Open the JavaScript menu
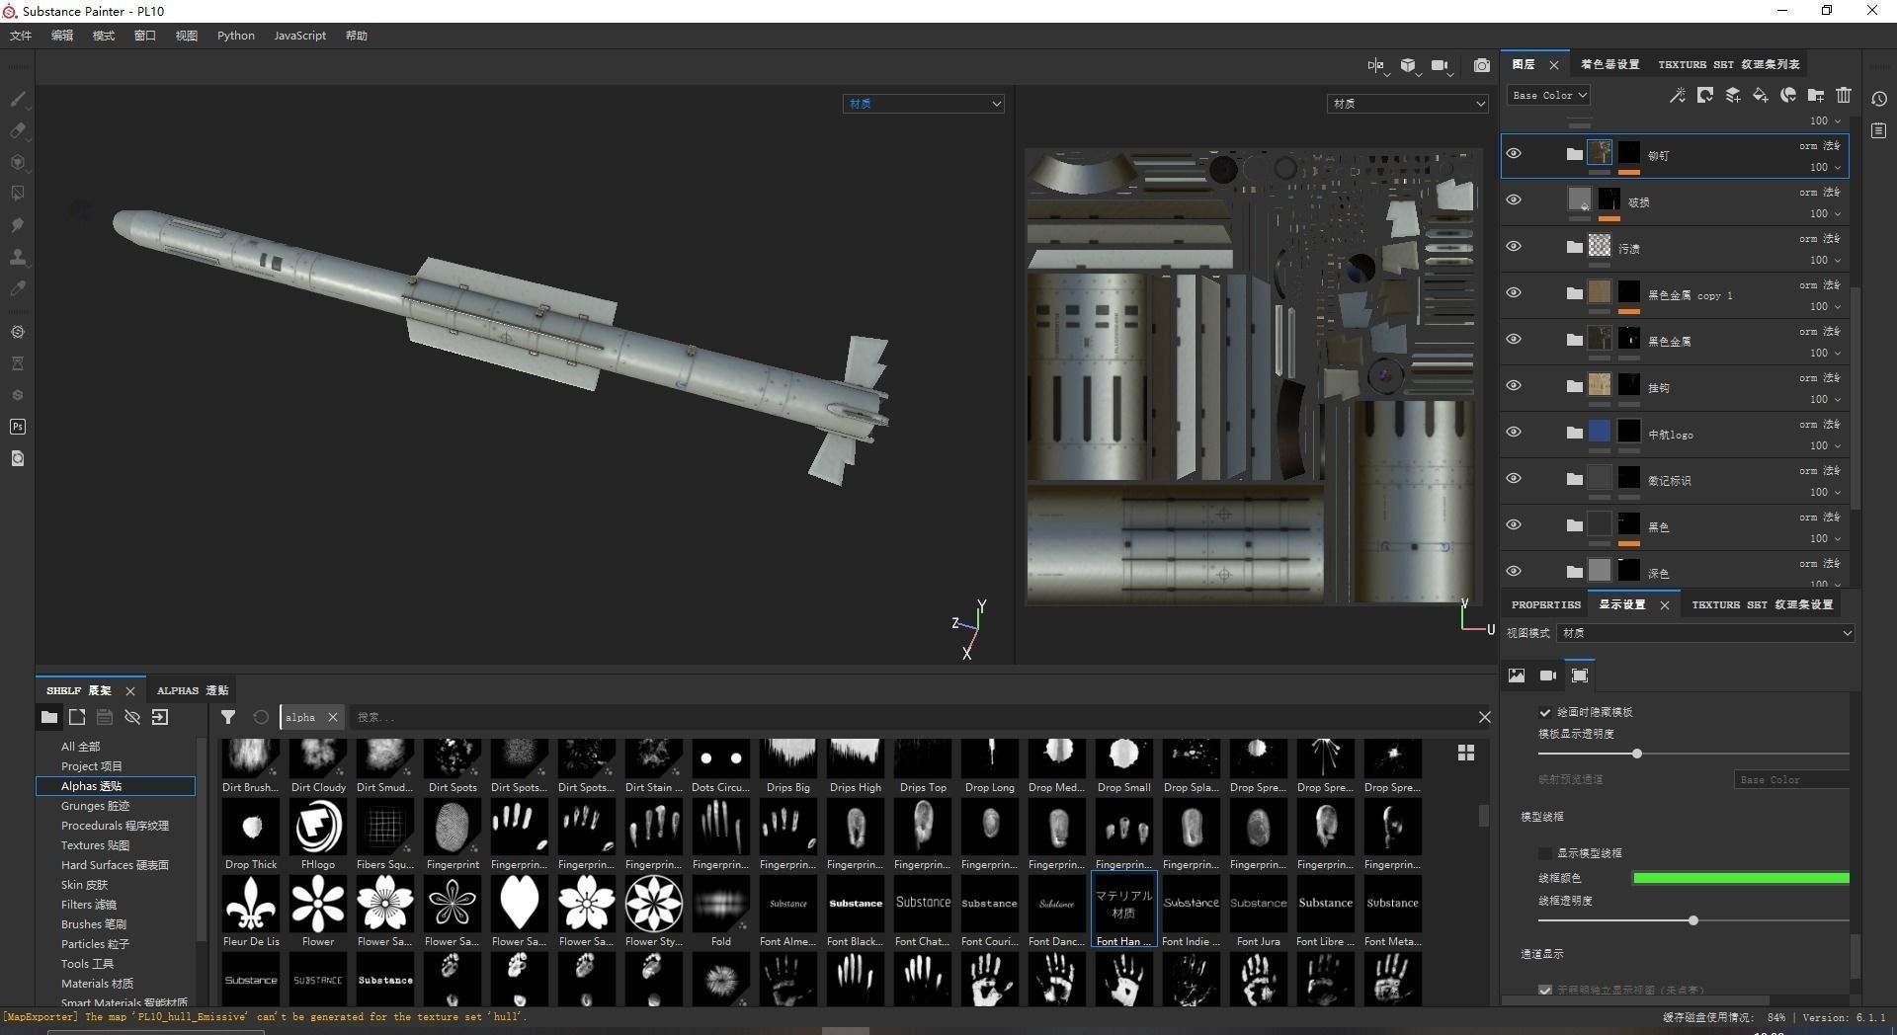 [x=299, y=36]
